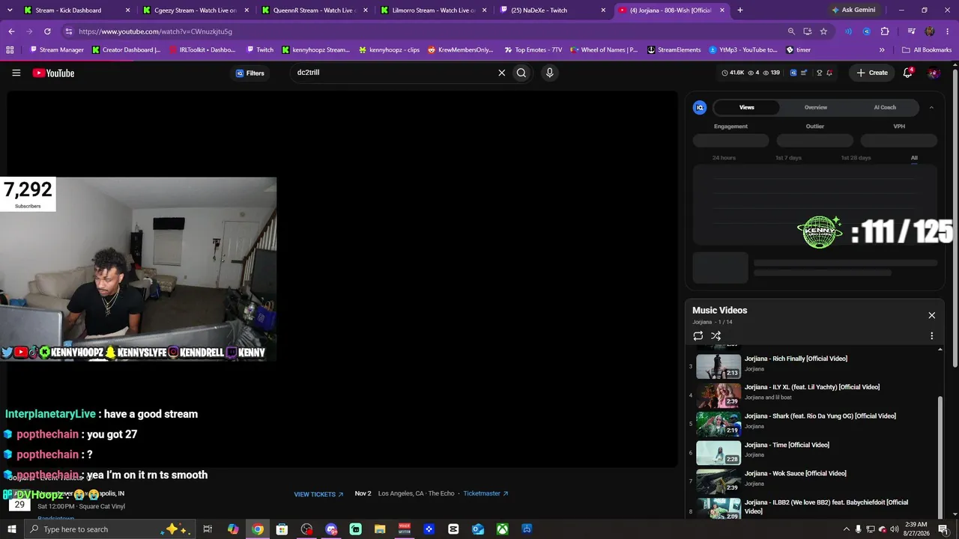Open the Windows Start menu
Screen dimensions: 959x539
tap(12, 529)
